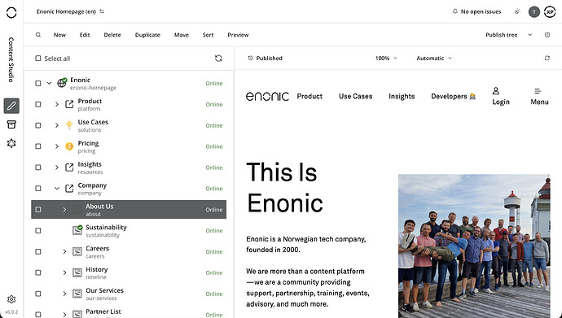Open the Content Studio pencil tool

11,106
